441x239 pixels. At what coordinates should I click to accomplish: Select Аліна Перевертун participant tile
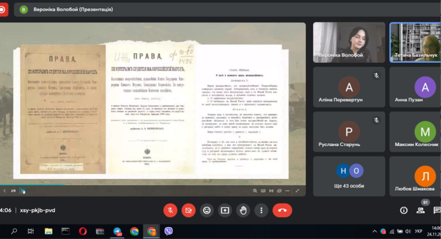[349, 87]
